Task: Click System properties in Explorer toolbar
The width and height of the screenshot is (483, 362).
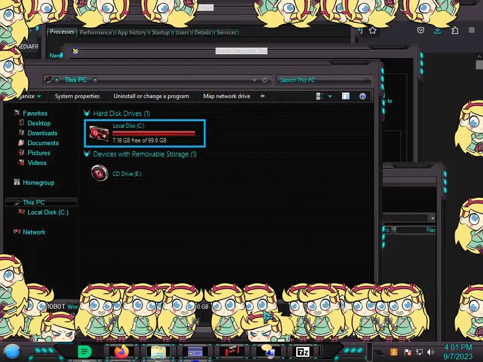Action: coord(77,96)
